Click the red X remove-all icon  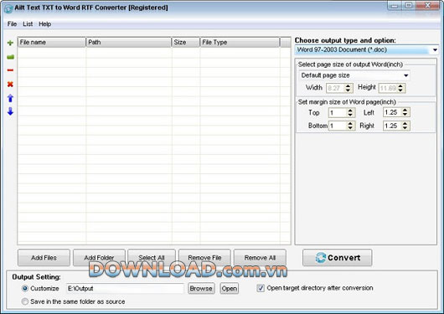[10, 84]
